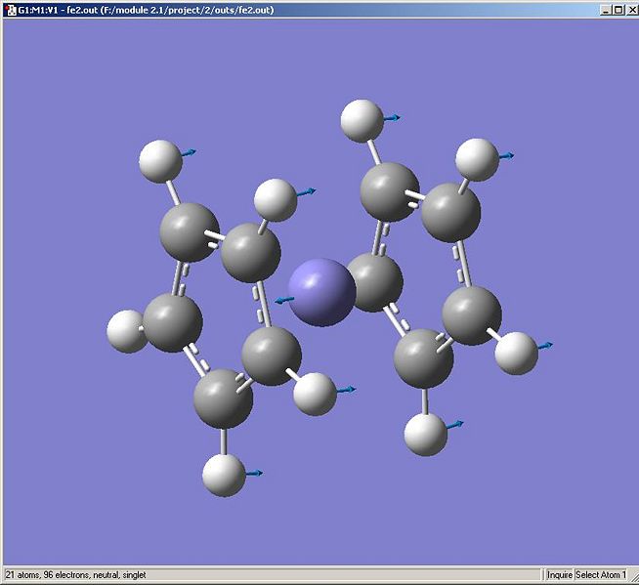Maximize the fe2.out viewer window
The height and width of the screenshot is (585, 639).
point(618,10)
